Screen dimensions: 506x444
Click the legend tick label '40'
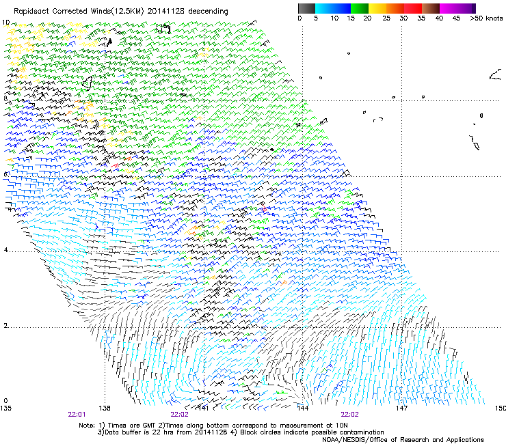click(x=439, y=18)
